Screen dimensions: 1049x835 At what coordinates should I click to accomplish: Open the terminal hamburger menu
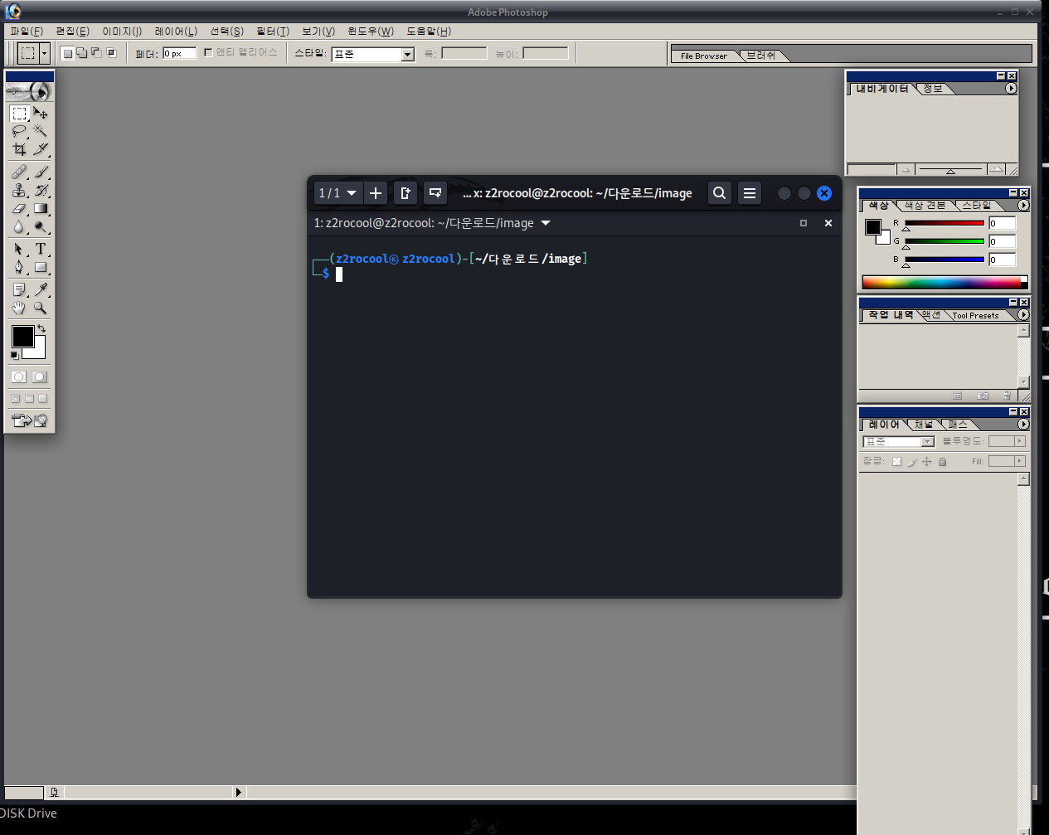pyautogui.click(x=750, y=193)
